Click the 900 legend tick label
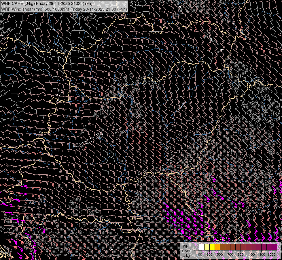The width and height of the screenshot is (282, 260). 241,255
